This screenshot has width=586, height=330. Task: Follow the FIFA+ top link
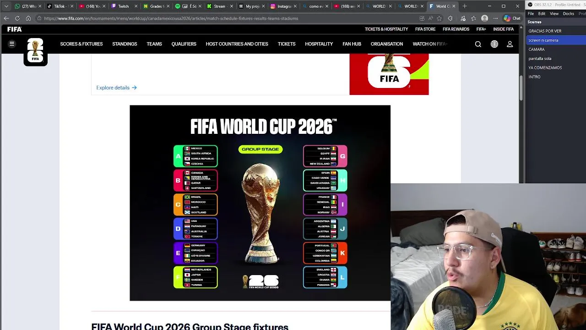click(481, 29)
